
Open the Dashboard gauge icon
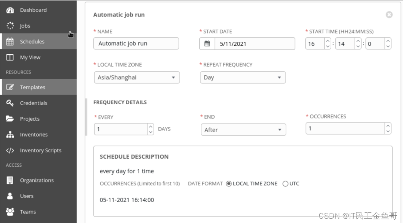click(10, 10)
